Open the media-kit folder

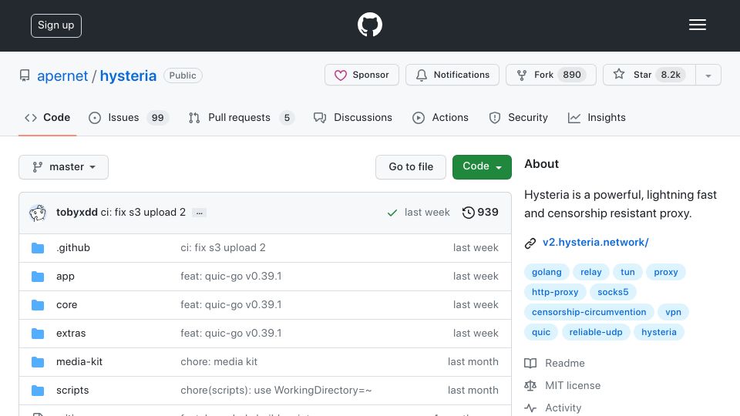(x=79, y=362)
